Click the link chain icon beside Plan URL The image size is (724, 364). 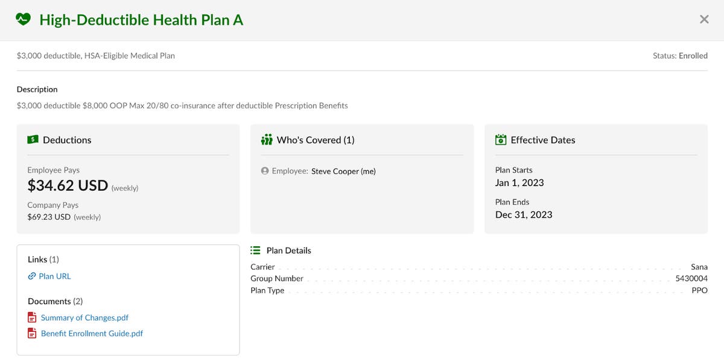(31, 276)
